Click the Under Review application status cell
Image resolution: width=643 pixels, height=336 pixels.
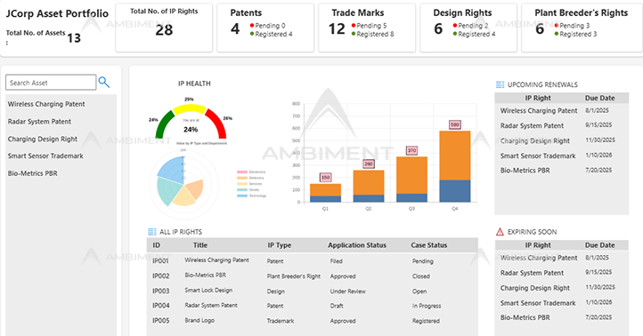click(347, 292)
